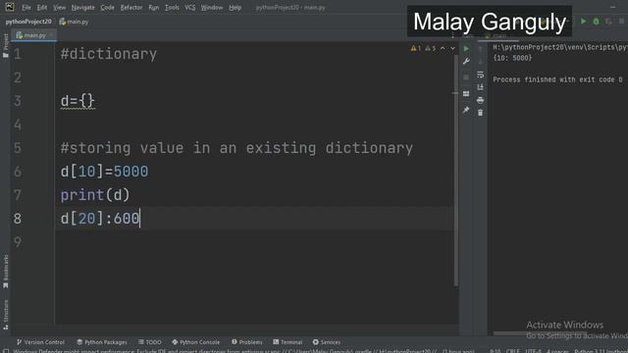Open the Terminal tool window

(288, 342)
